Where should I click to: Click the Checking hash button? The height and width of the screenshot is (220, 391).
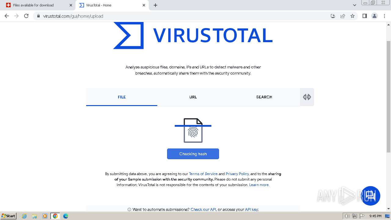pyautogui.click(x=193, y=154)
